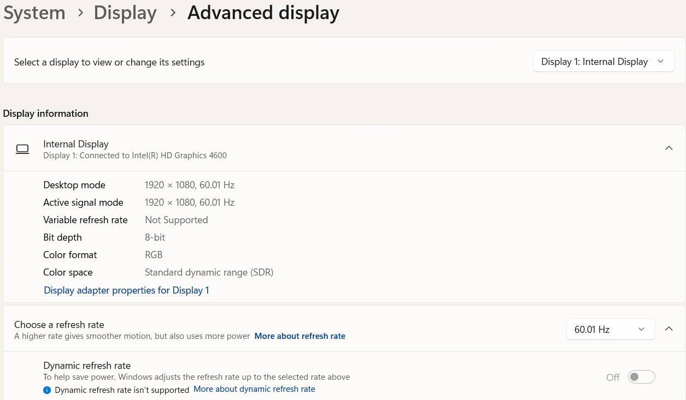Click the Off label beside the toggle
Screen dimensions: 686x400
click(613, 378)
